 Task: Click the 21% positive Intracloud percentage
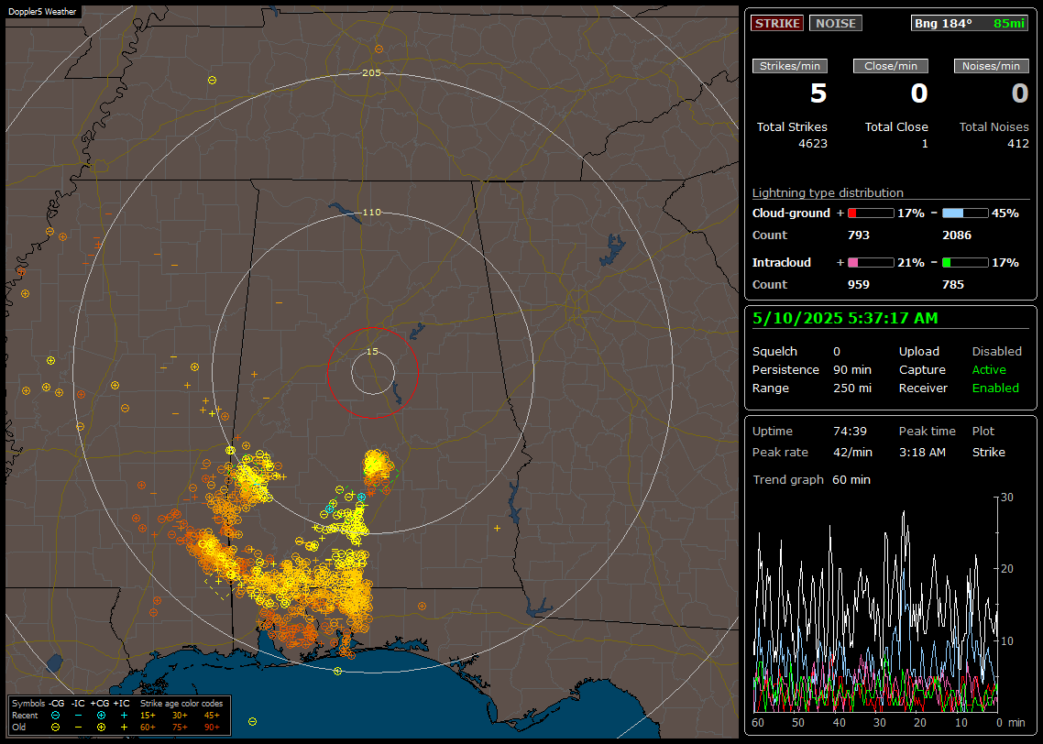tap(911, 263)
